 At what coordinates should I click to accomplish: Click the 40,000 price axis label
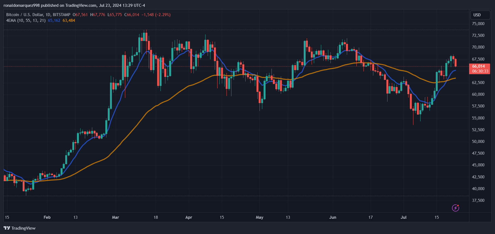478,189
